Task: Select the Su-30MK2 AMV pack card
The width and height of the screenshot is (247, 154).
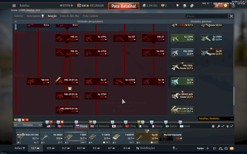Action: pyautogui.click(x=182, y=95)
